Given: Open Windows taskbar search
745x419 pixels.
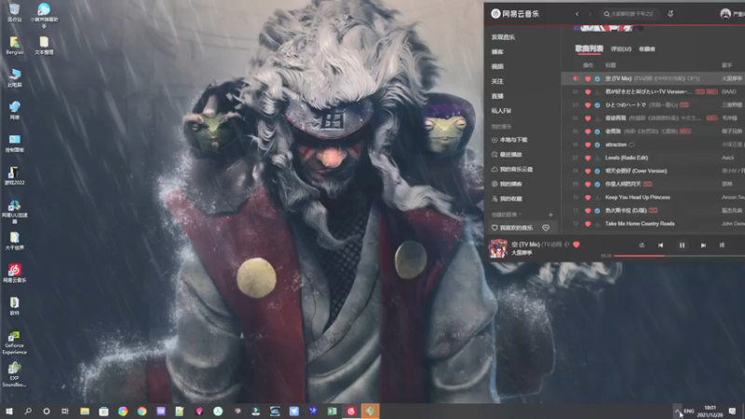Looking at the screenshot, I should 28,412.
